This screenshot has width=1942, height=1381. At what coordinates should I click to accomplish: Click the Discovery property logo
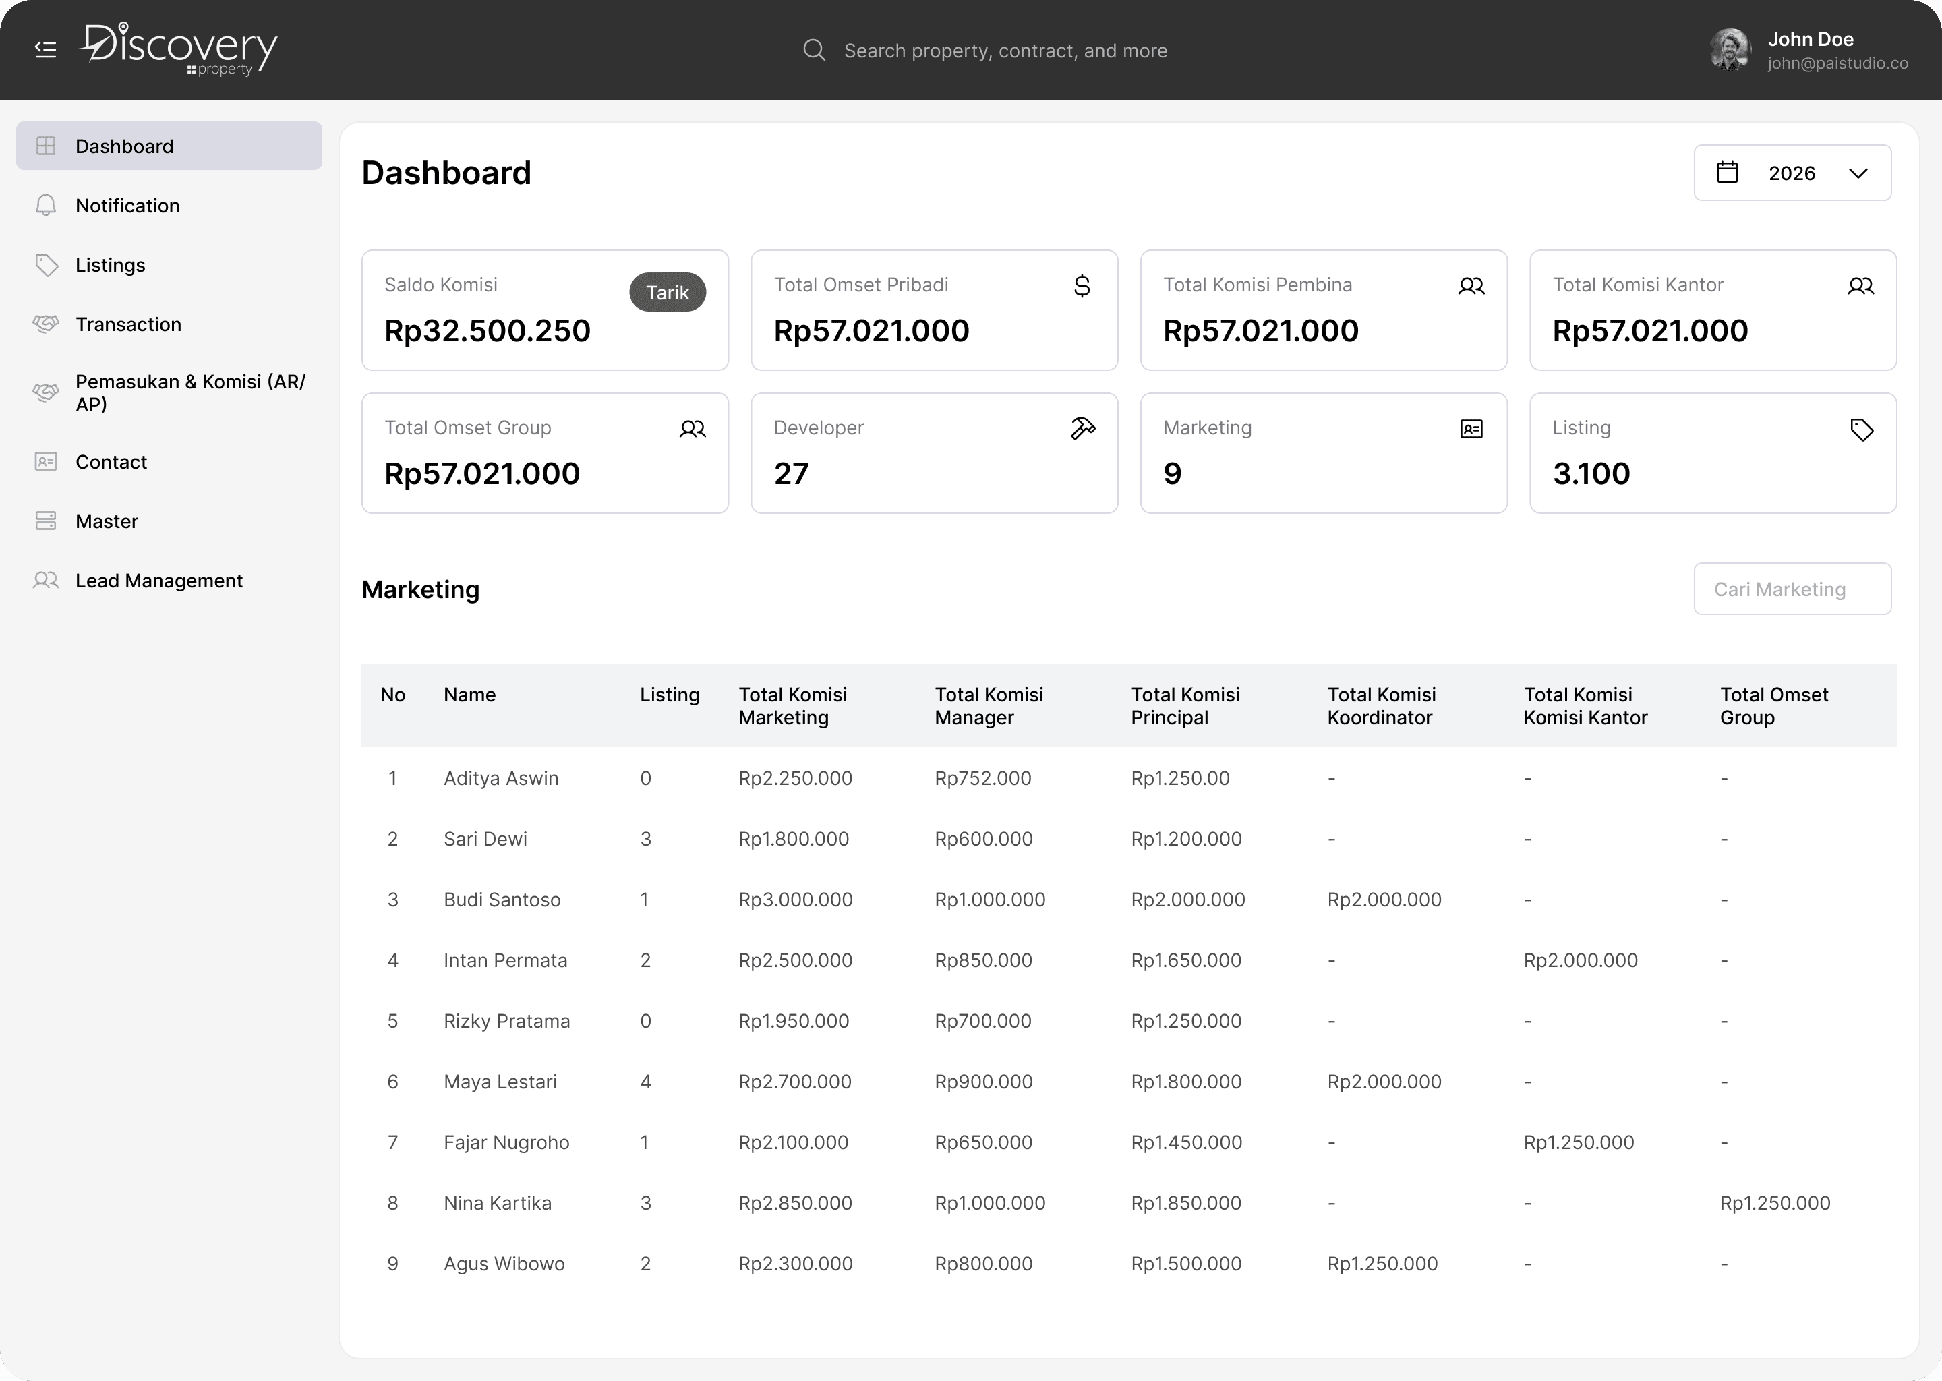[x=178, y=49]
